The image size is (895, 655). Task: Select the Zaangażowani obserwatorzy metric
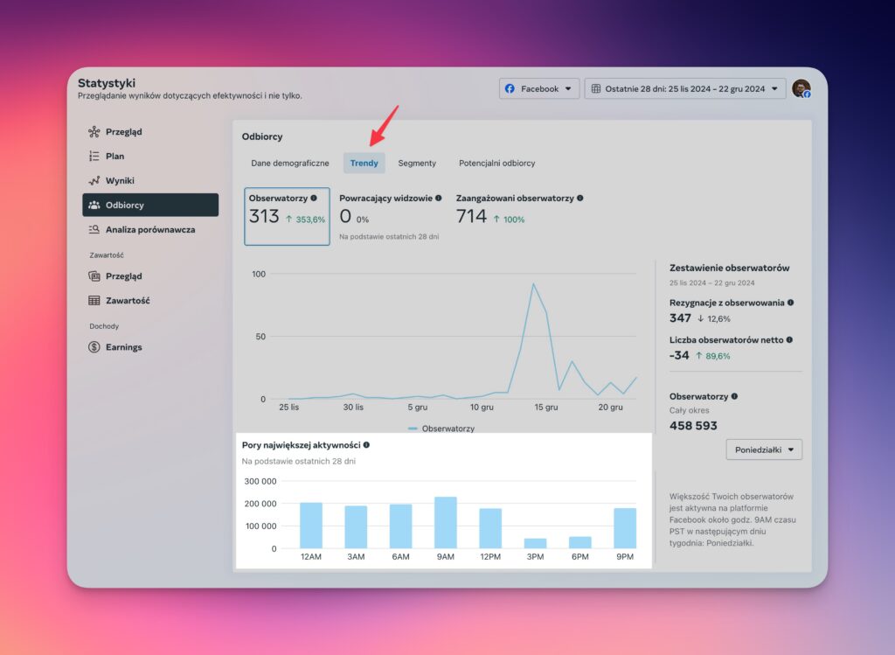pyautogui.click(x=519, y=210)
